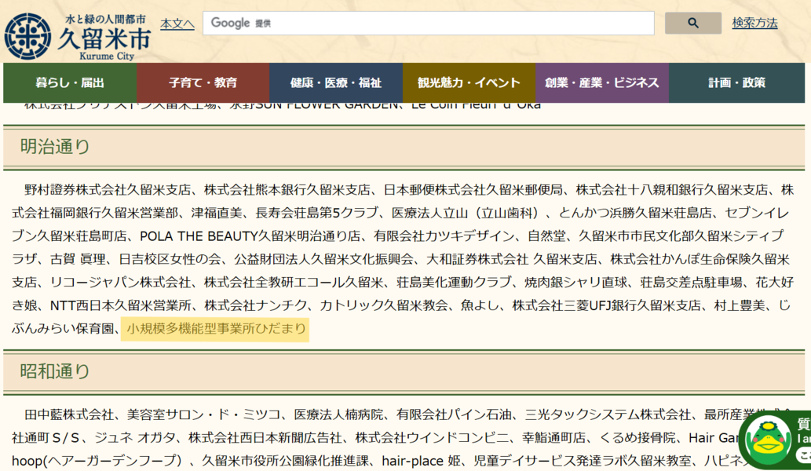Click the Kurume City emblem logo
The image size is (811, 471).
coord(28,36)
